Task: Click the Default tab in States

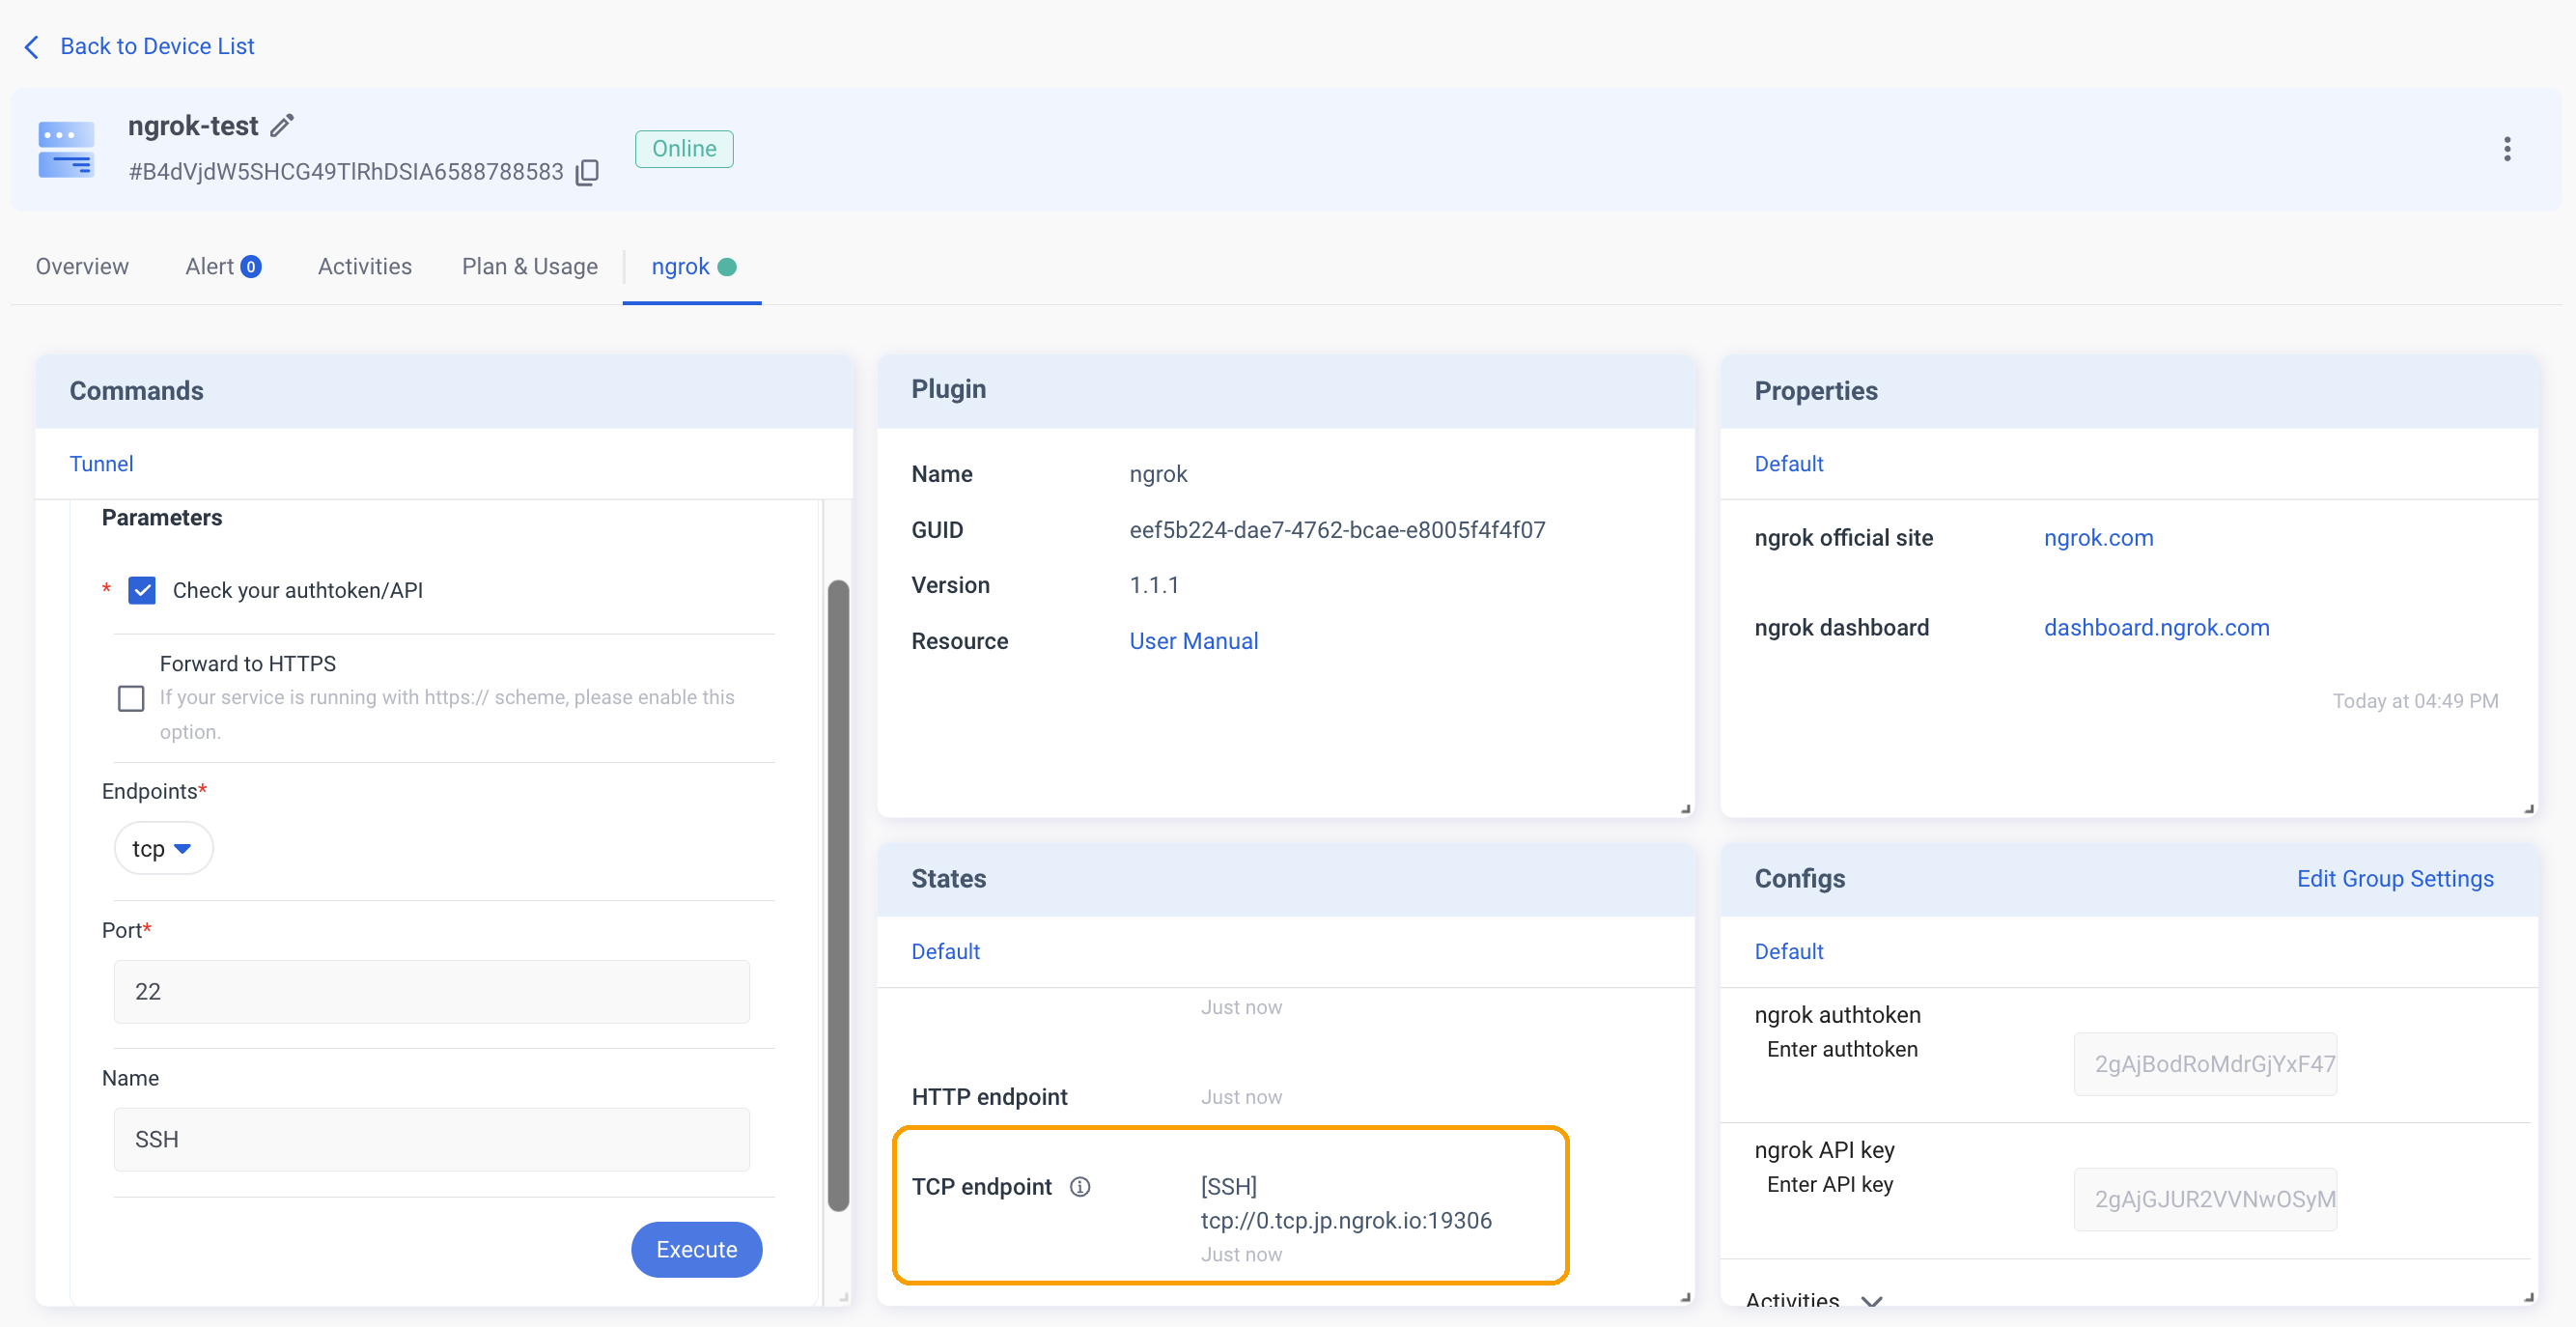Action: [x=945, y=951]
